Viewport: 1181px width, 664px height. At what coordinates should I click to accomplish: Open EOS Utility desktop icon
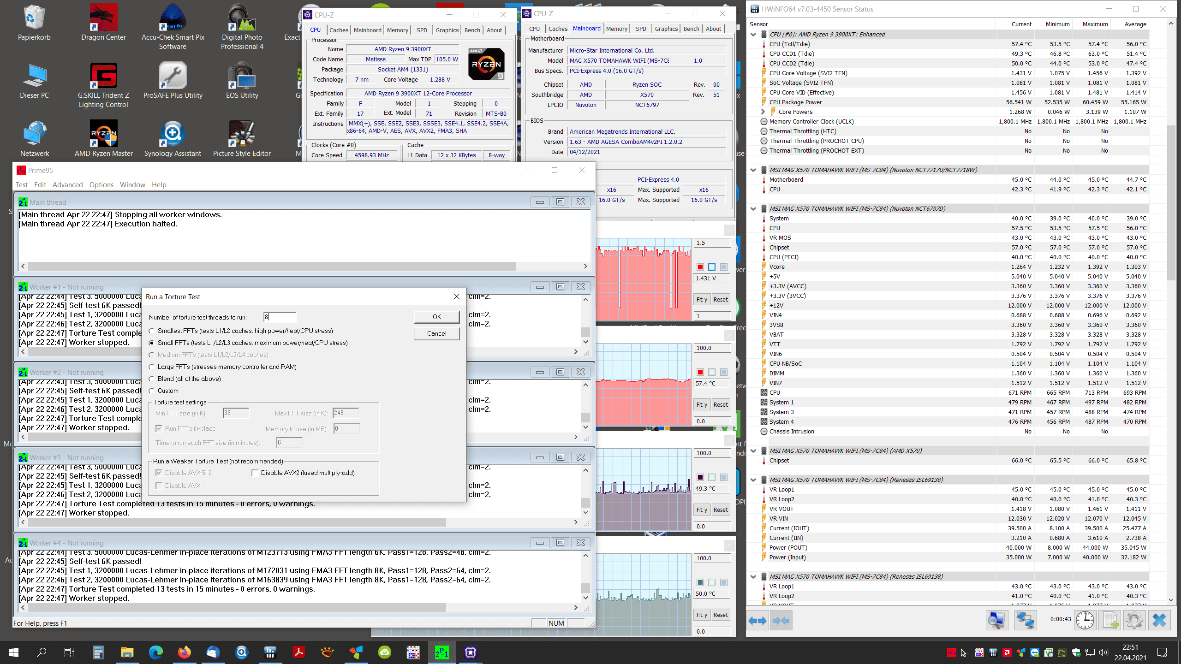242,81
